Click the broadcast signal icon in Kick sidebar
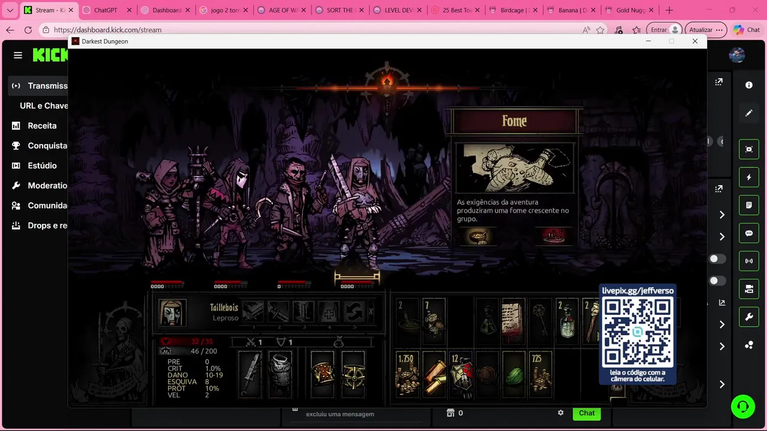 749,261
